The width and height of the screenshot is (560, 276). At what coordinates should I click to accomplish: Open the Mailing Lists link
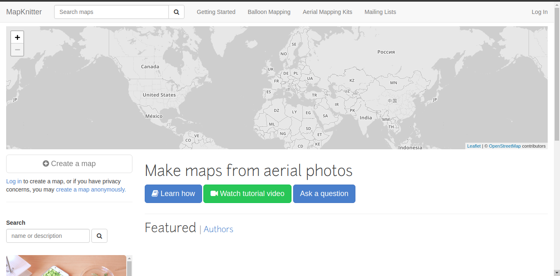[x=380, y=12]
